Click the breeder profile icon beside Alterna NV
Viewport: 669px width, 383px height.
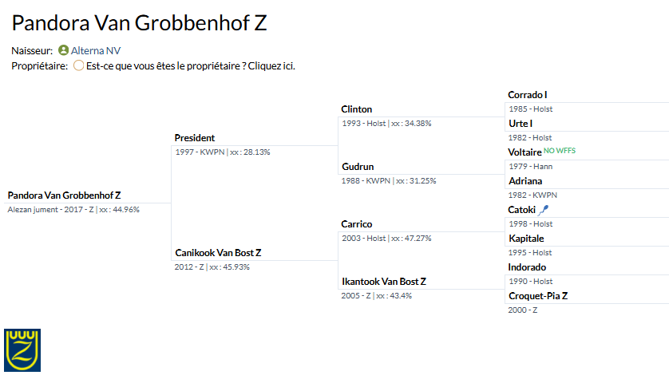(63, 50)
